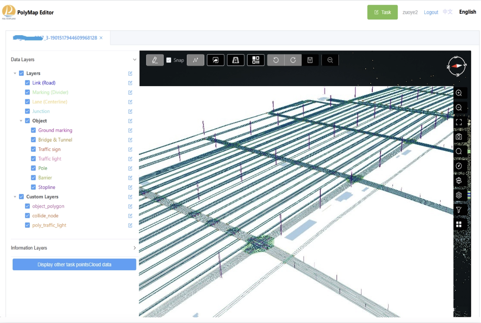The width and height of the screenshot is (481, 323).
Task: Disable the Snap checkbox
Action: point(169,60)
